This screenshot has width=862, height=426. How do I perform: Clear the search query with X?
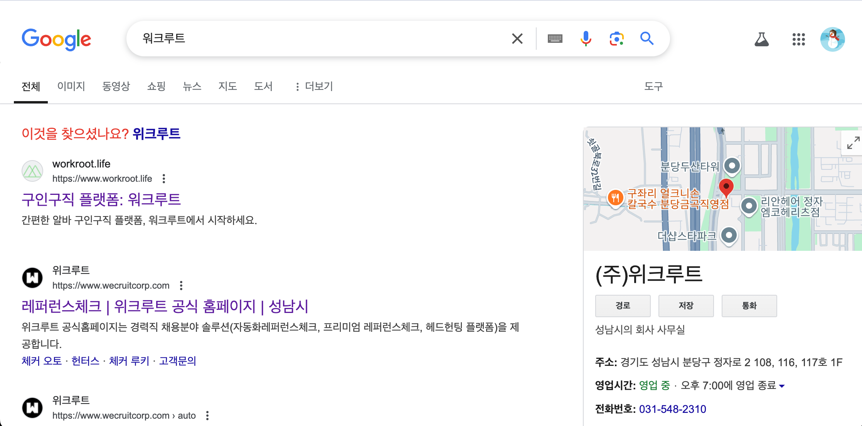coord(517,39)
